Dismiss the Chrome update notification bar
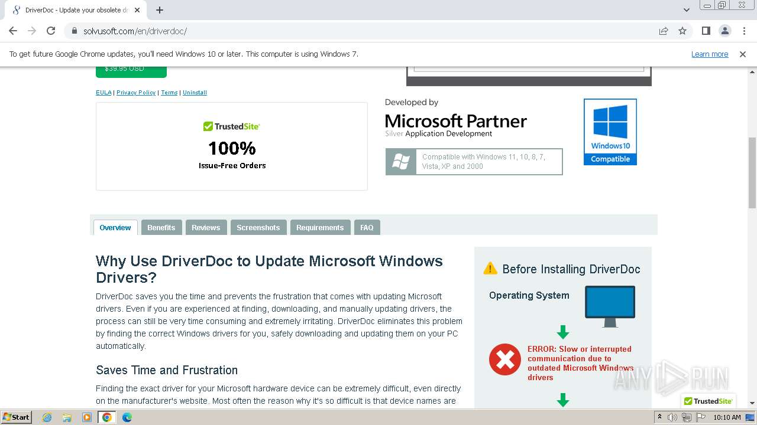The width and height of the screenshot is (757, 425). [x=743, y=54]
